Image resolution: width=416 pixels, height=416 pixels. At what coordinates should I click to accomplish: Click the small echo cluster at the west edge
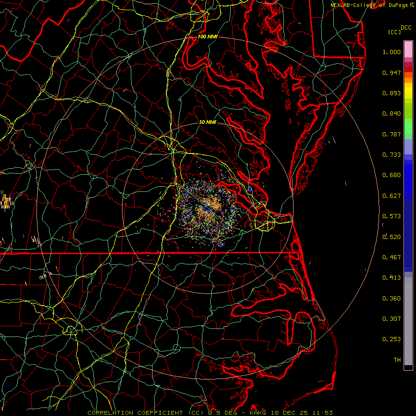pos(7,201)
